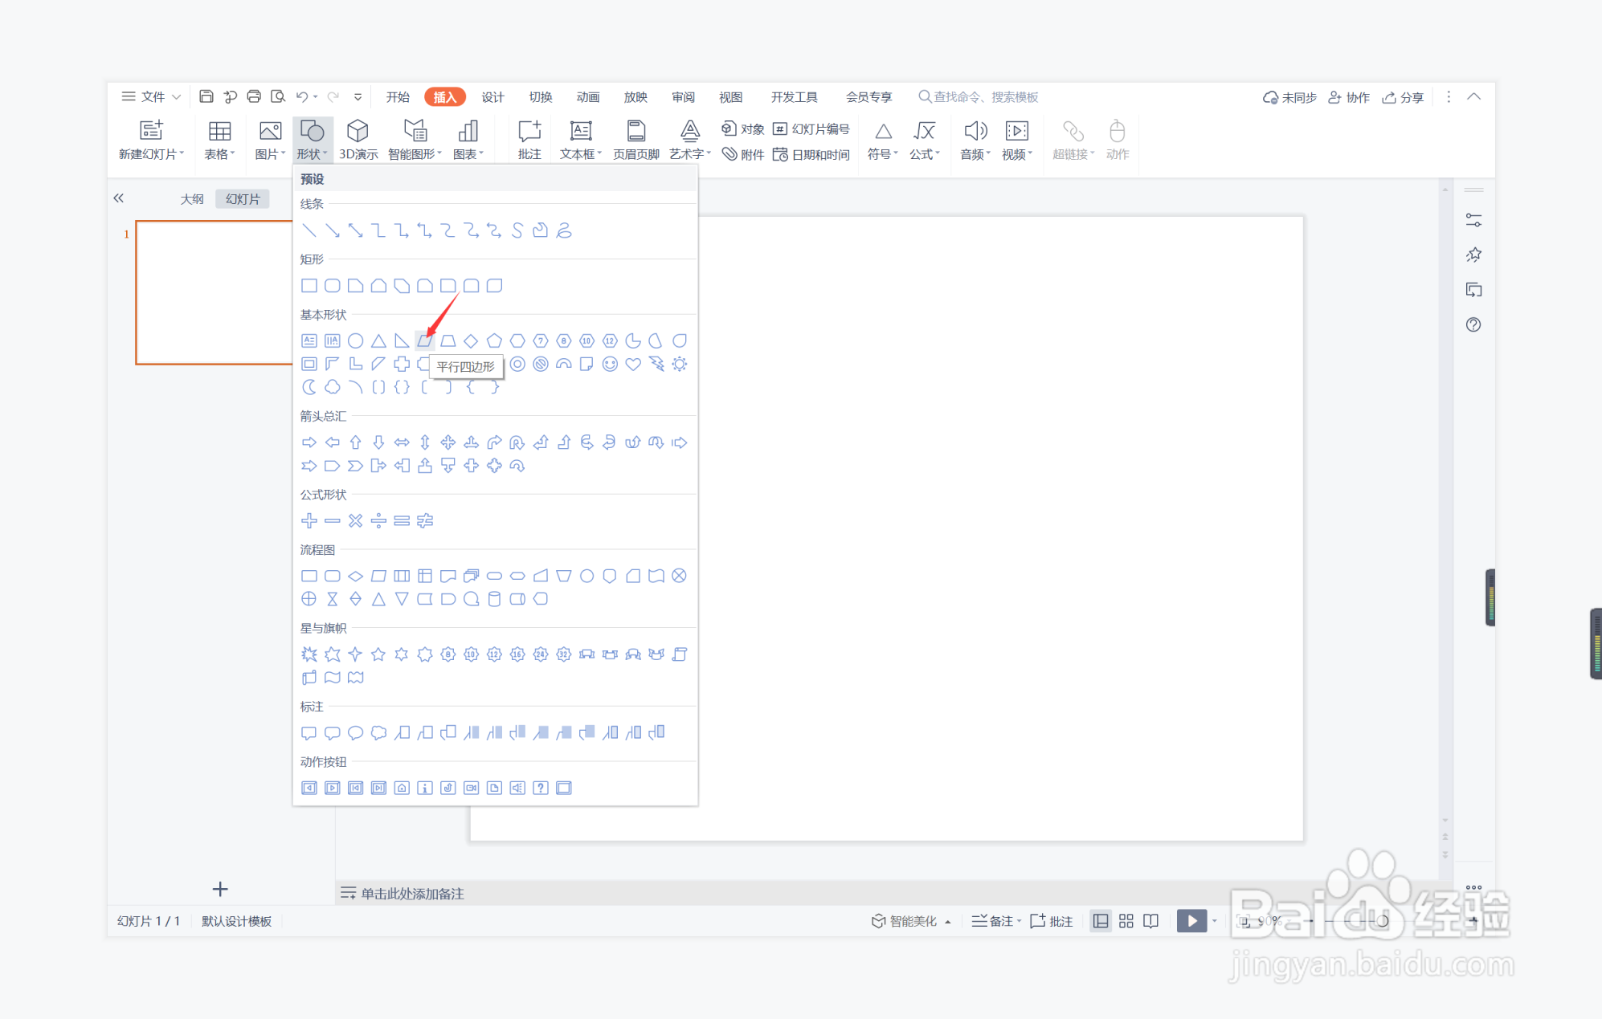Click the print icon in quick toolbar
Viewport: 1602px width, 1019px height.
click(254, 96)
